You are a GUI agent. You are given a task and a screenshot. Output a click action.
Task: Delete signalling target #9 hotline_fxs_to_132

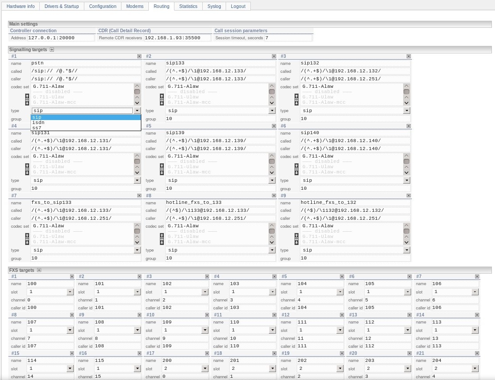(408, 196)
